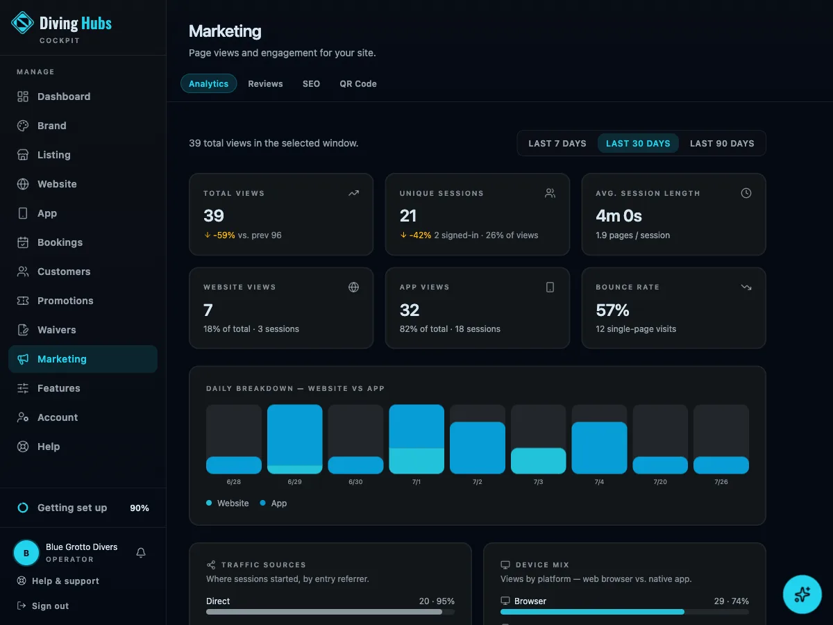Click the Waivers document icon

coord(23,330)
